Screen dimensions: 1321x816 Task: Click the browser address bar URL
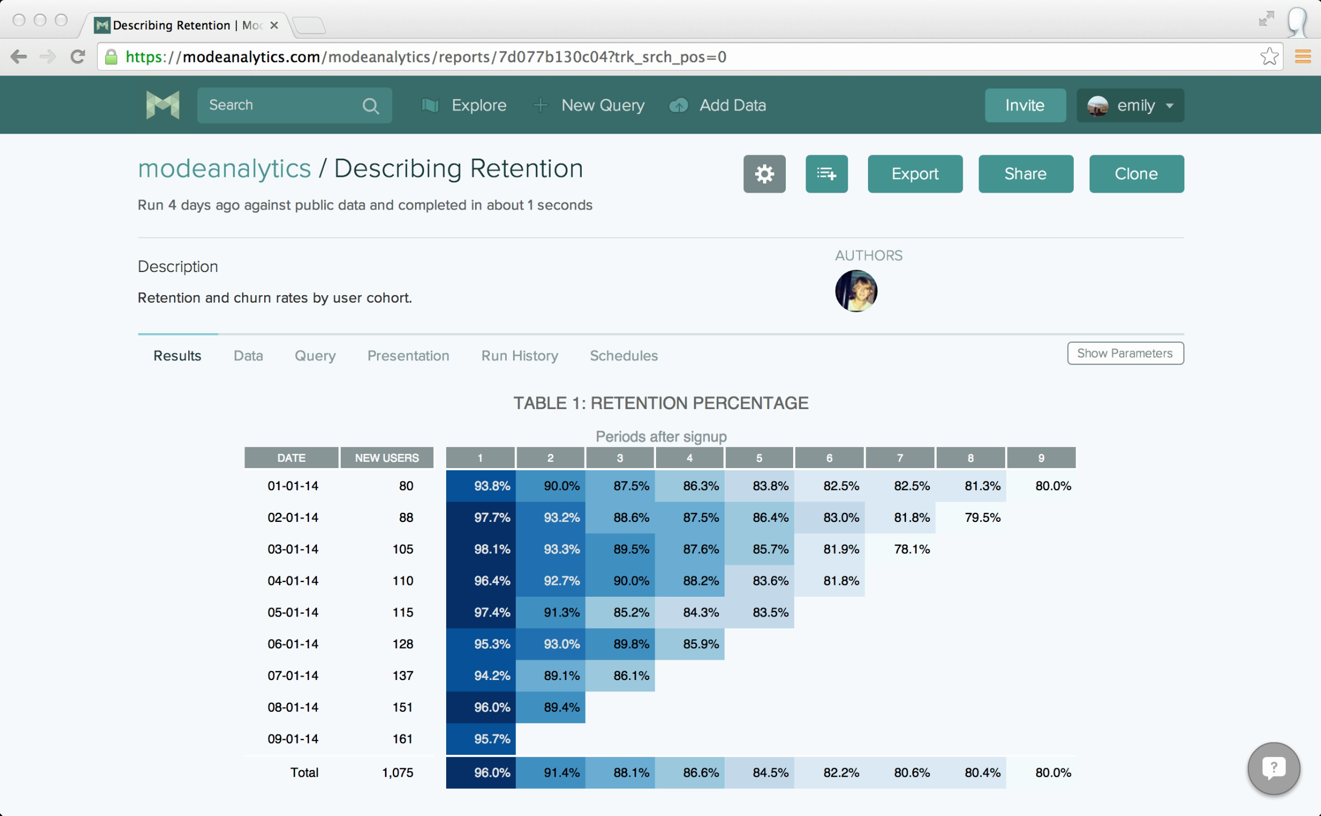[x=426, y=57]
